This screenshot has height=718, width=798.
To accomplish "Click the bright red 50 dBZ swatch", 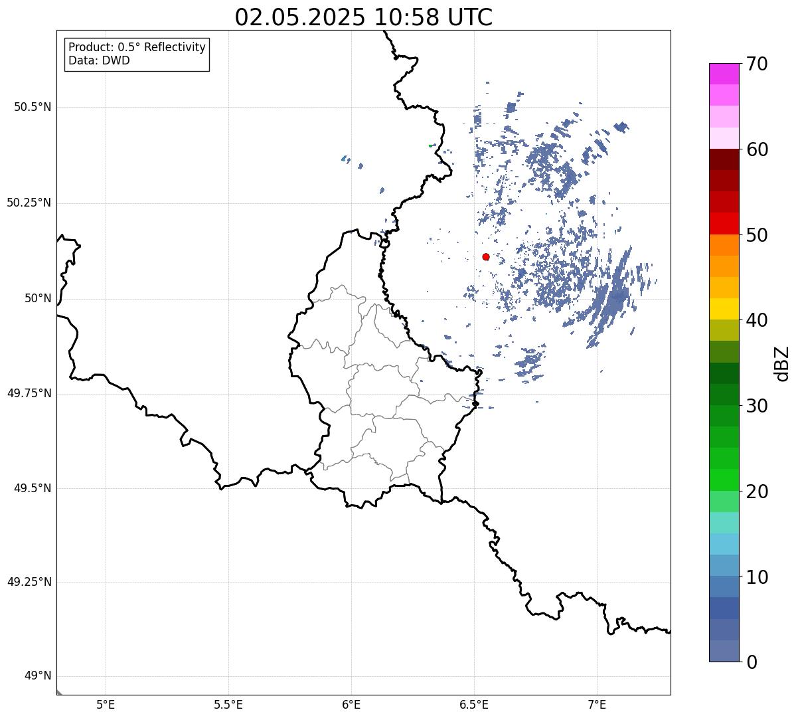I will coord(724,223).
